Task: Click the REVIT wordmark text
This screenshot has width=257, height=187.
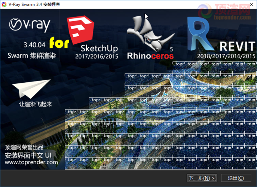Action: (x=237, y=46)
